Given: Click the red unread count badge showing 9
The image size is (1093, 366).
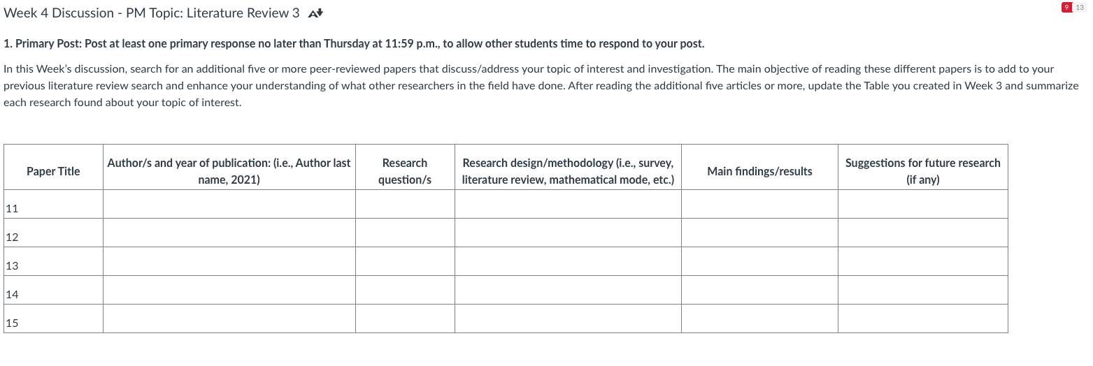Looking at the screenshot, I should pyautogui.click(x=1066, y=7).
